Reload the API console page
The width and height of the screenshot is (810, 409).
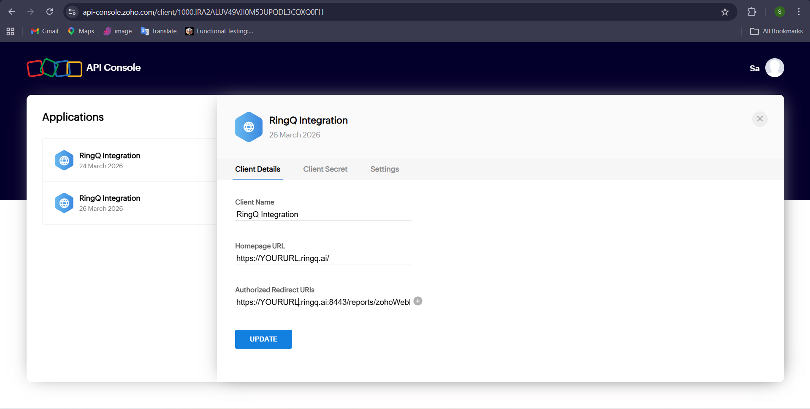[x=49, y=12]
